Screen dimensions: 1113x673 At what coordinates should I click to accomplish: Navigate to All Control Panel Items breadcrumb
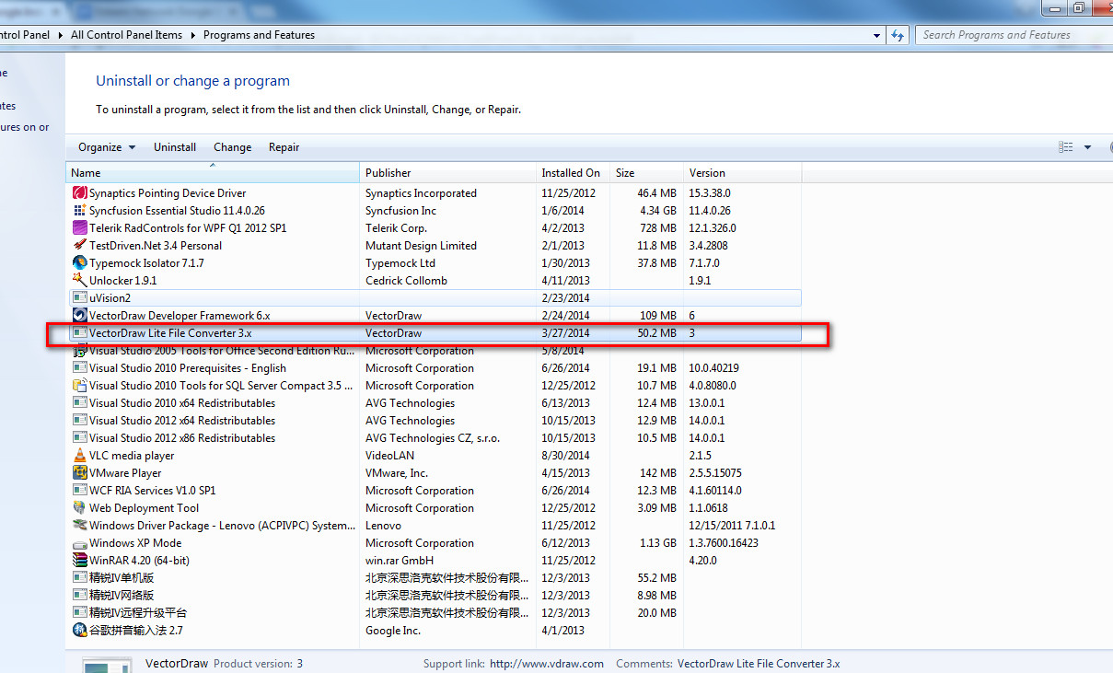[x=126, y=34]
